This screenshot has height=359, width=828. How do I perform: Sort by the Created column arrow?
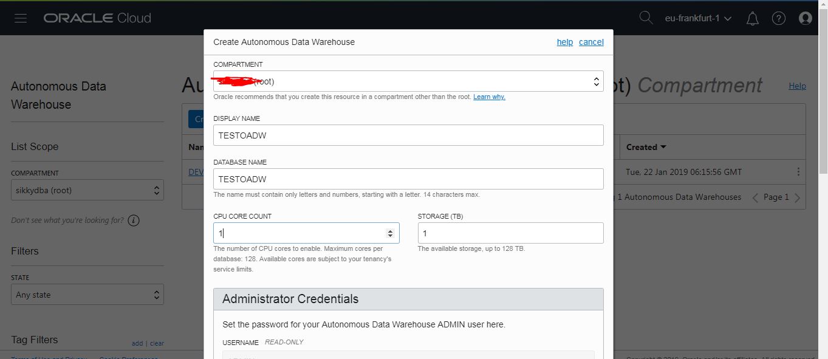pos(663,147)
